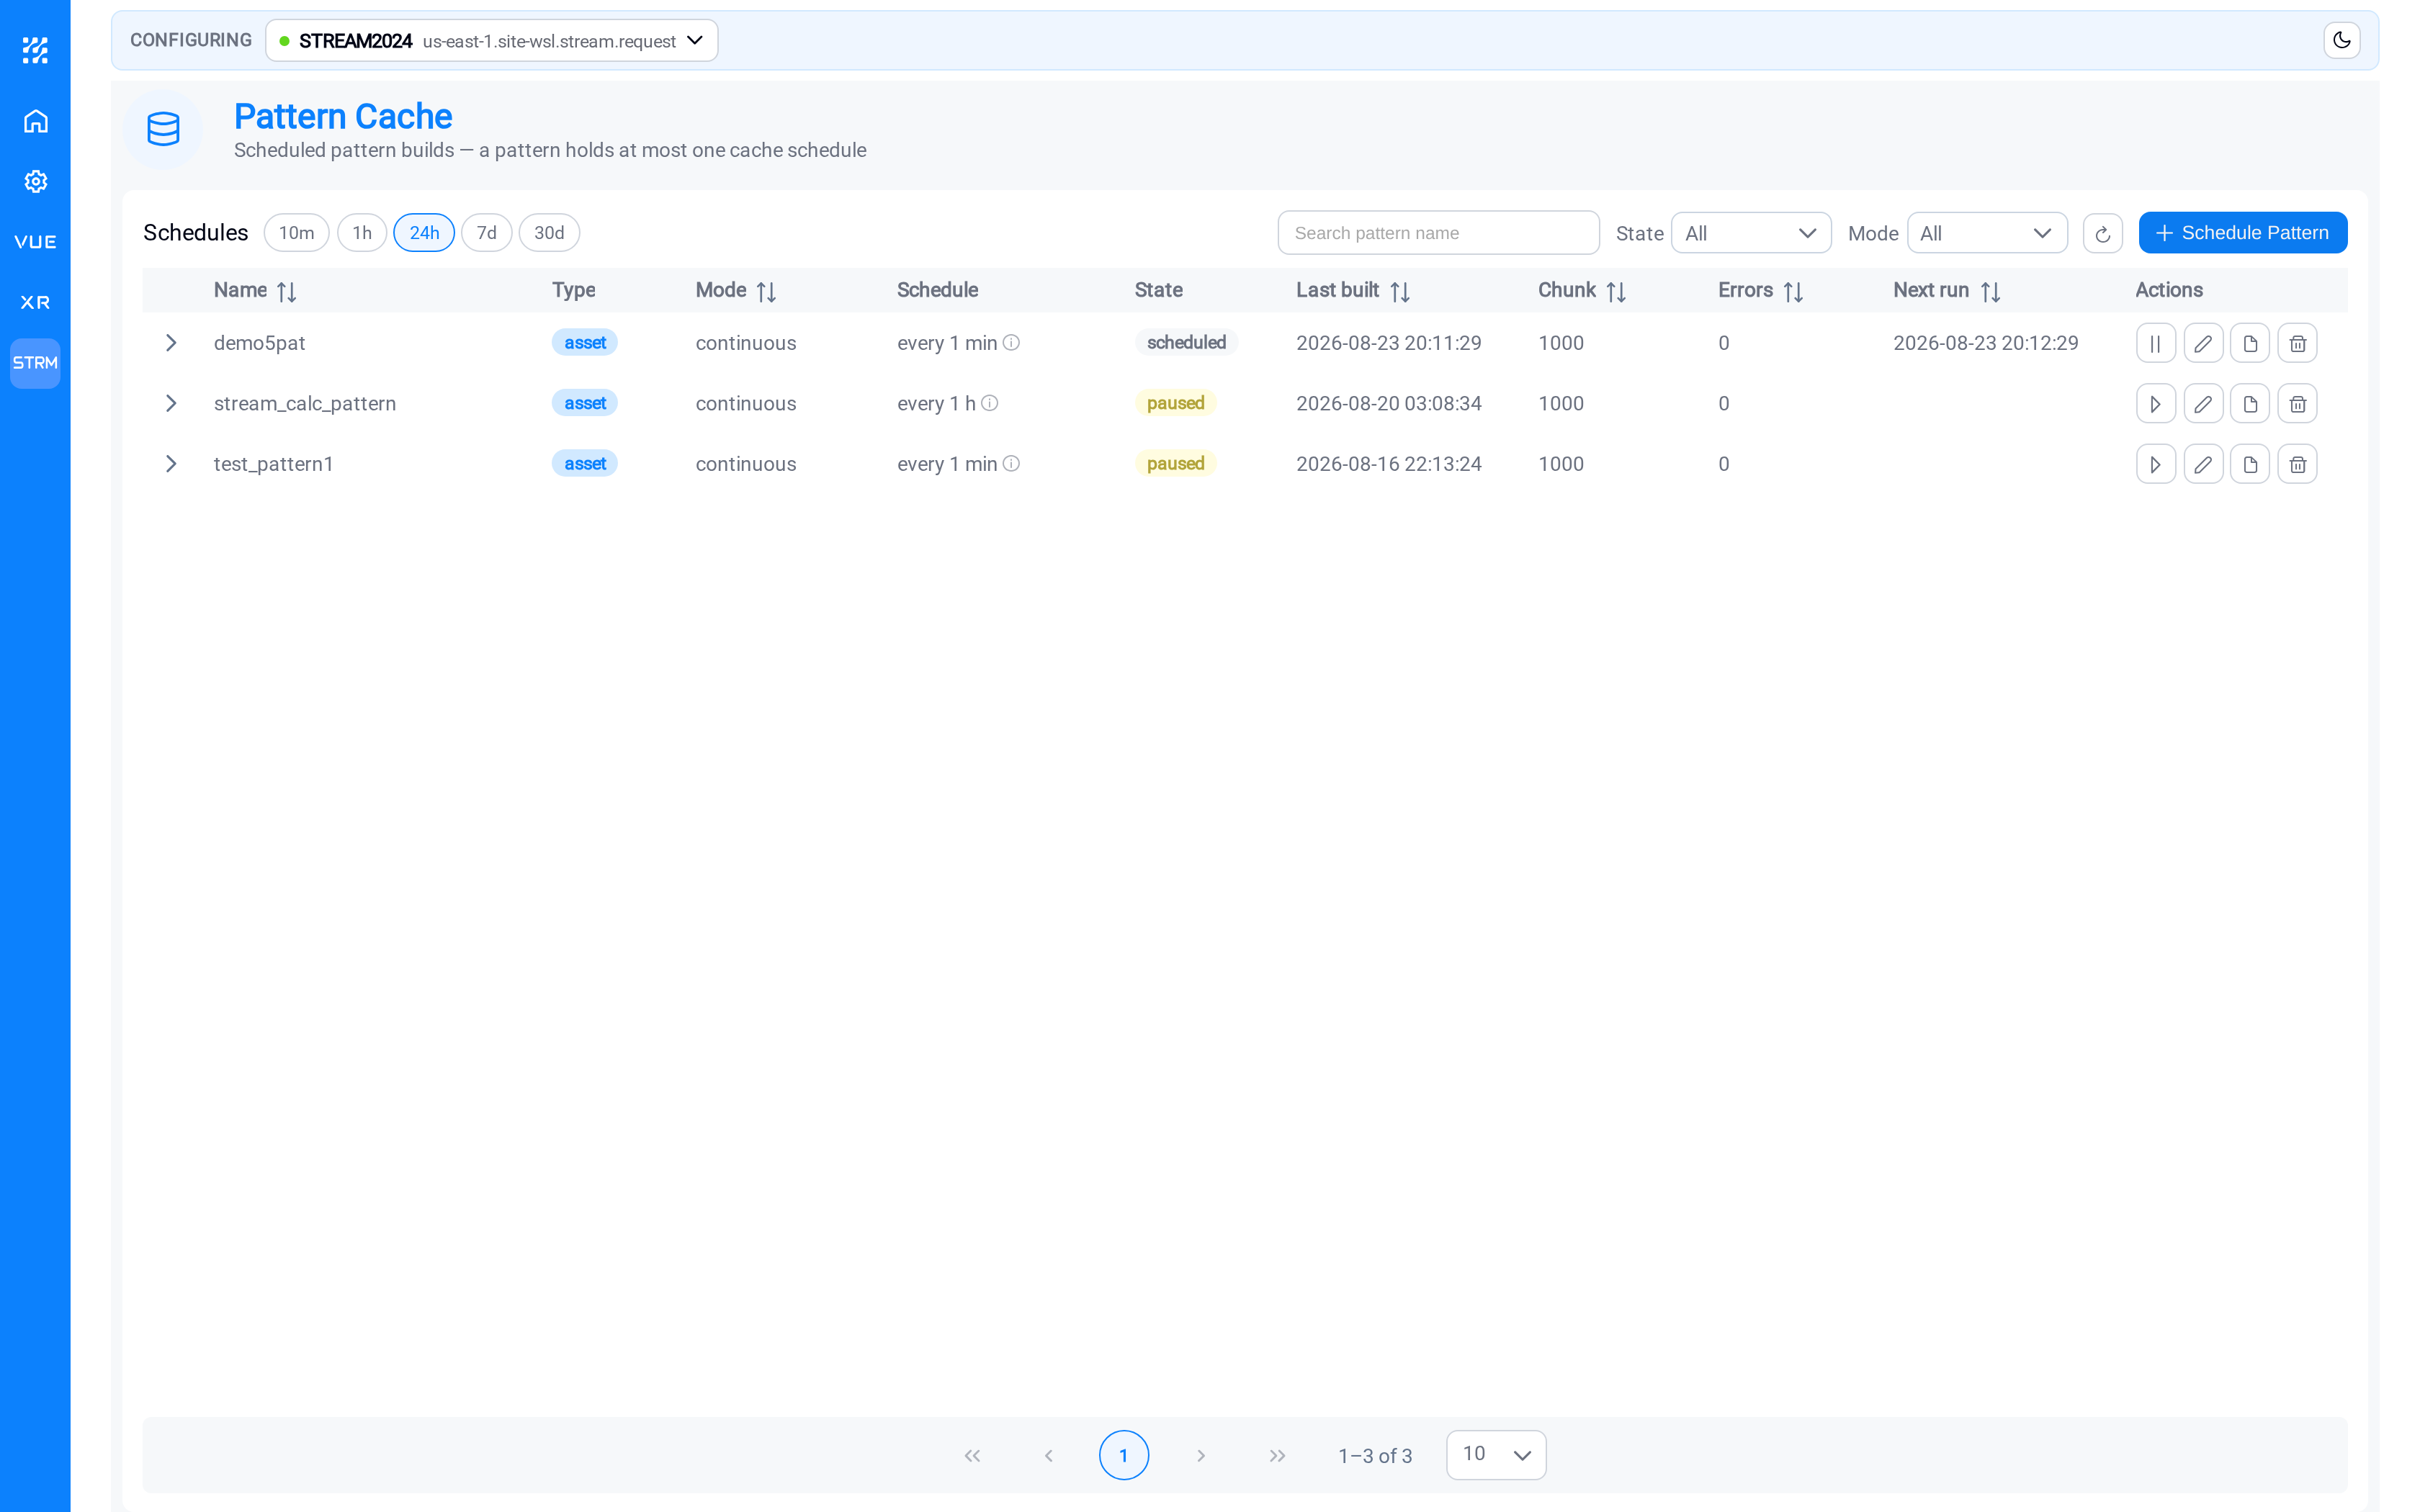Open the STREAM2024 environment dropdown

click(491, 41)
